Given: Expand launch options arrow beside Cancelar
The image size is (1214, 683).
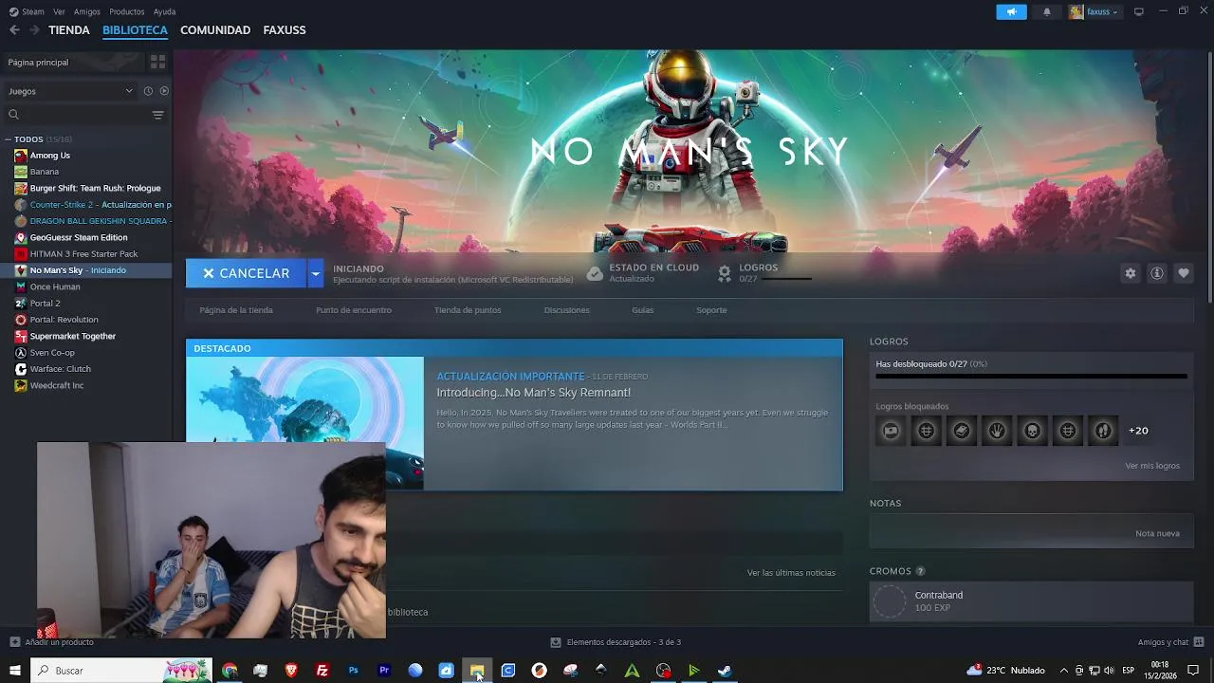Looking at the screenshot, I should (x=315, y=273).
